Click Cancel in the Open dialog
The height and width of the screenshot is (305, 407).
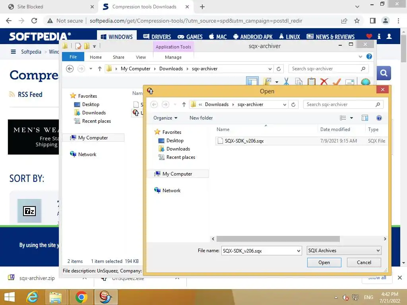point(364,262)
